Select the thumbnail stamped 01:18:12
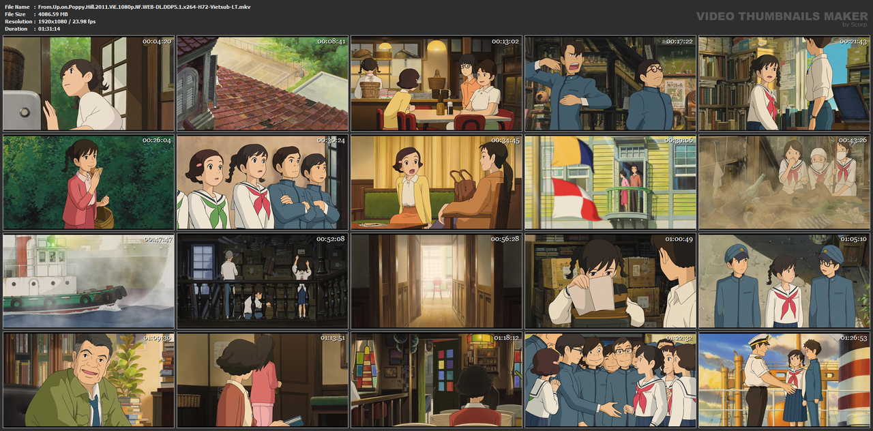Image resolution: width=873 pixels, height=431 pixels. click(x=436, y=380)
